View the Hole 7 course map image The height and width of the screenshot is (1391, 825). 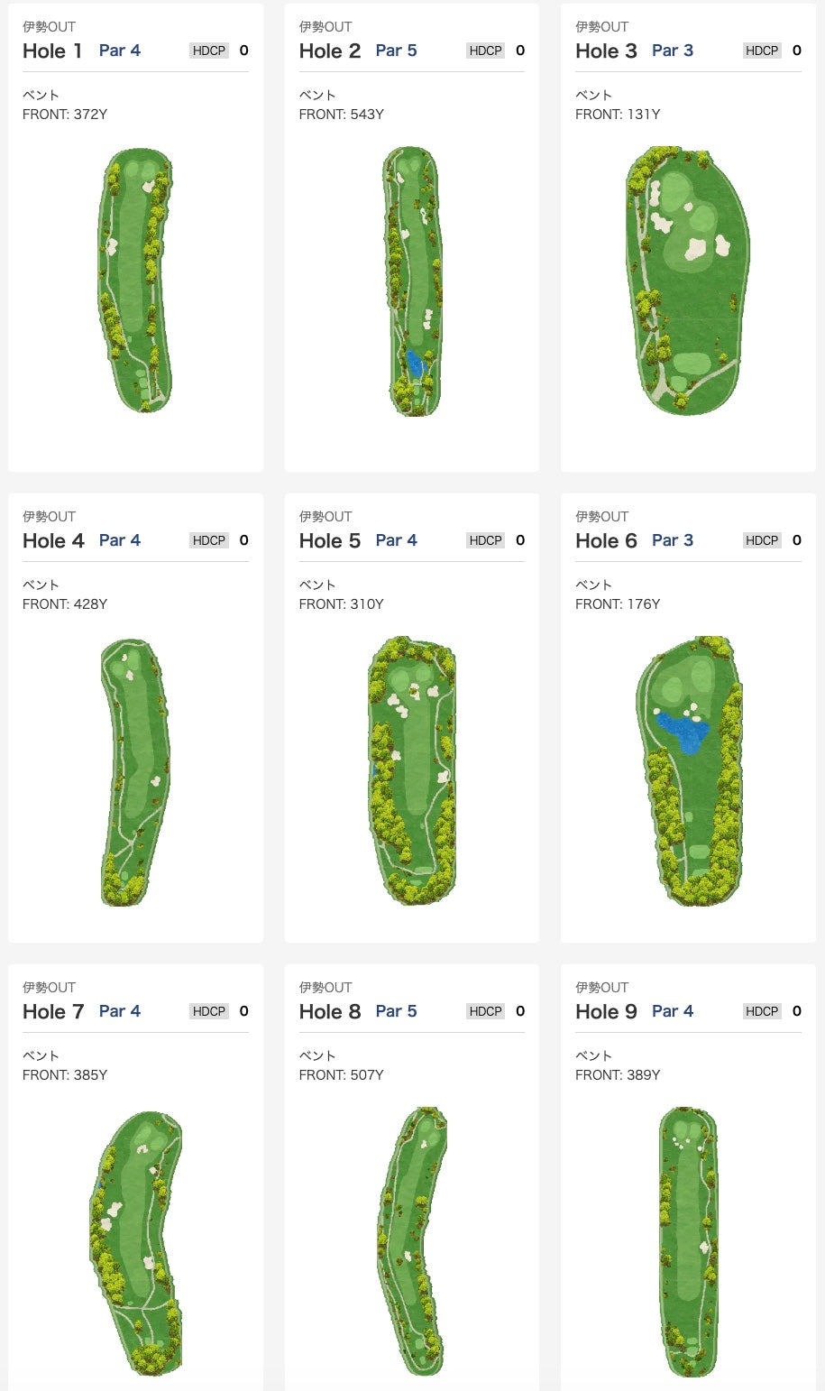[x=135, y=1243]
